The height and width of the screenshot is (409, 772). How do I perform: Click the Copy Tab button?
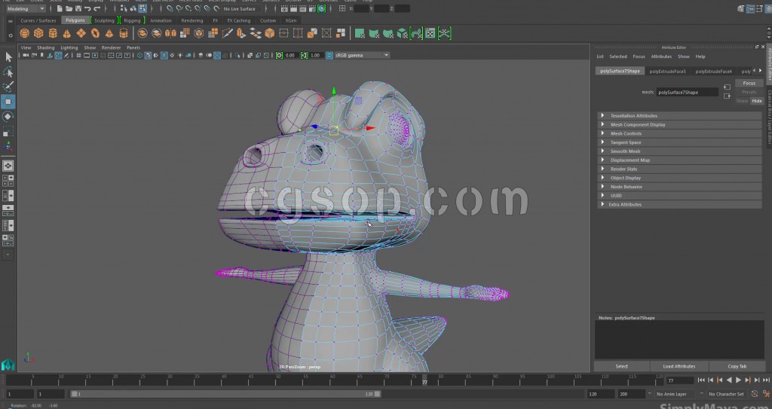tap(737, 366)
